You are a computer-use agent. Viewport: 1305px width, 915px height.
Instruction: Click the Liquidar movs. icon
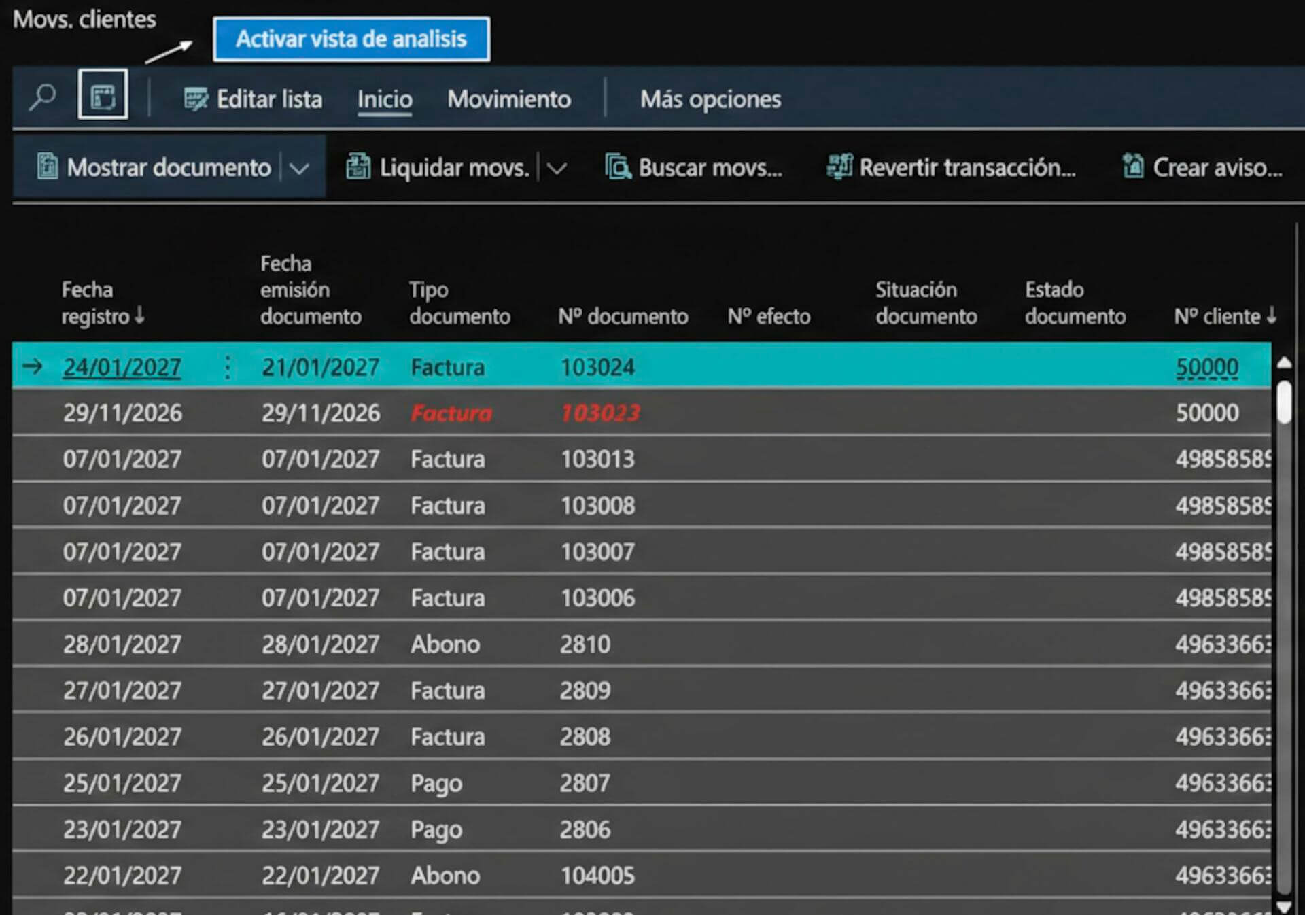[358, 167]
